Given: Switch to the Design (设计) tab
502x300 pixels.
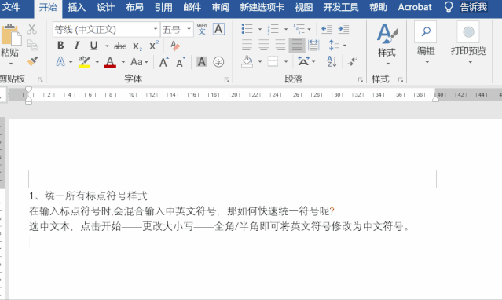Looking at the screenshot, I should pyautogui.click(x=105, y=7).
